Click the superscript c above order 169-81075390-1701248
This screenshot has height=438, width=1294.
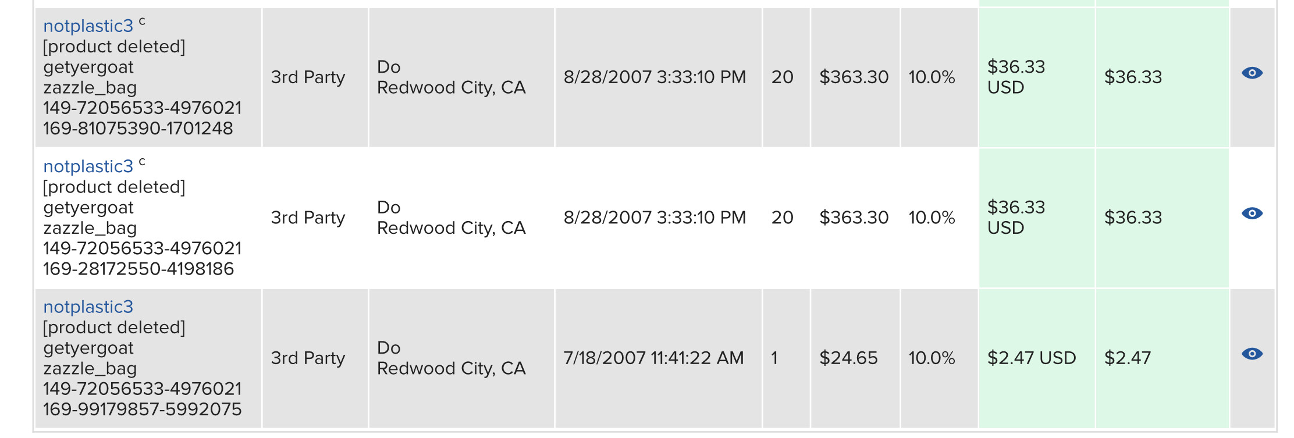point(142,22)
